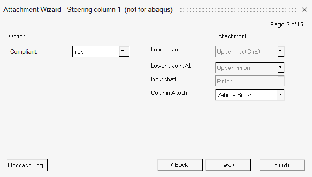Screen dimensions: 312x177
Task: Click the Column Attach label
Action: [x=169, y=93]
